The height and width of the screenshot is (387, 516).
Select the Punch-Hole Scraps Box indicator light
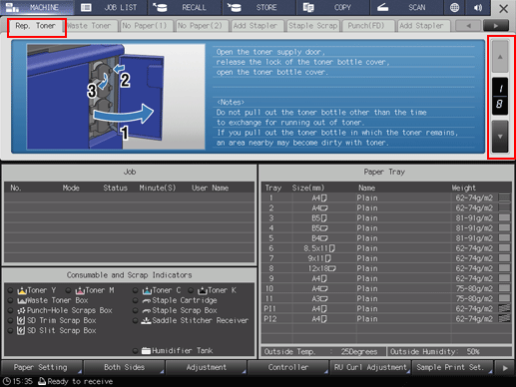click(x=10, y=310)
